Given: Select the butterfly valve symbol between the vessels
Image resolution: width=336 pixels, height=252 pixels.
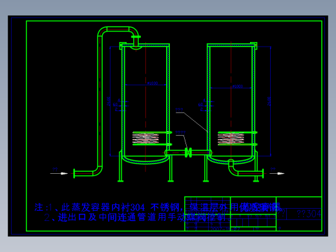Looking at the screenshot, I should (188, 152).
